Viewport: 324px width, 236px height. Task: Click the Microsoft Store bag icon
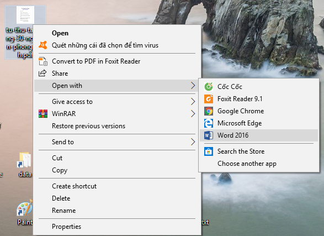209,151
